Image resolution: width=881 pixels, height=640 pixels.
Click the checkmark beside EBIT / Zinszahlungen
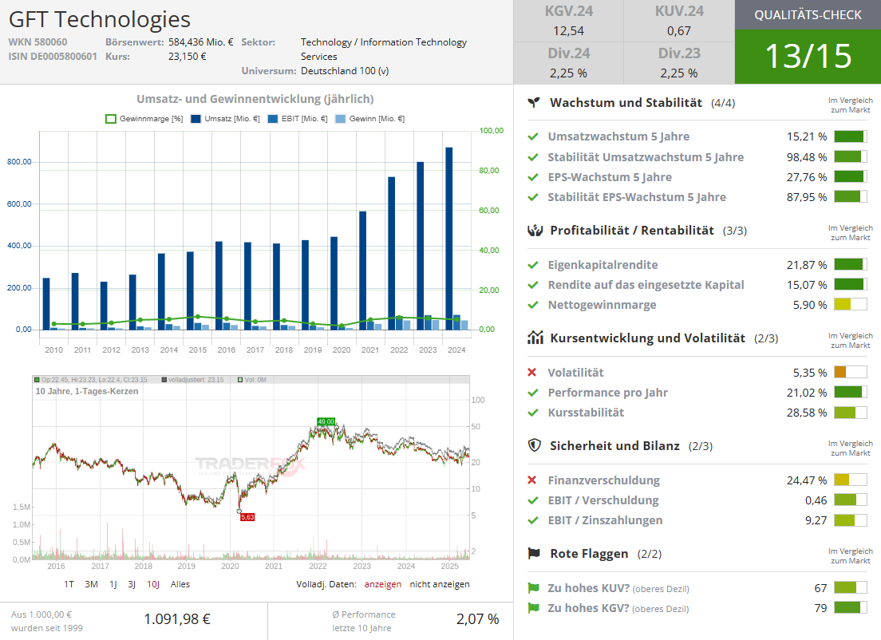click(533, 520)
